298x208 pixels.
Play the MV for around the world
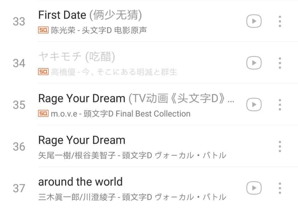[254, 188]
